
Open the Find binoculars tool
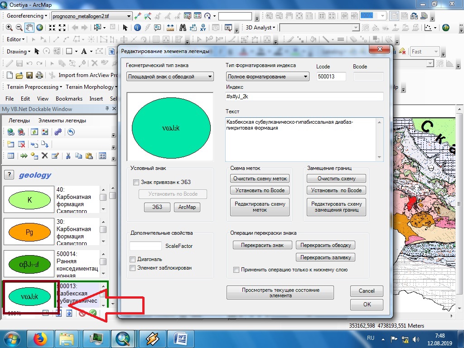[183, 27]
